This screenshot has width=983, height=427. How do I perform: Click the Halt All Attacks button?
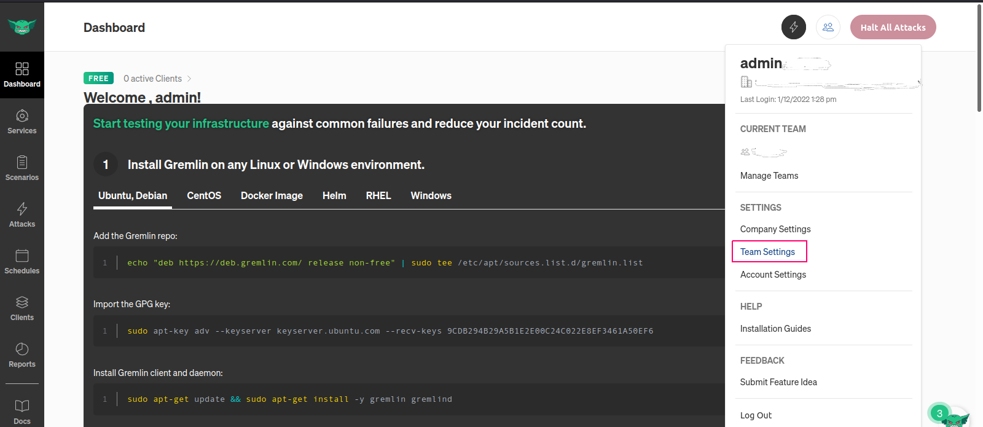(x=893, y=27)
